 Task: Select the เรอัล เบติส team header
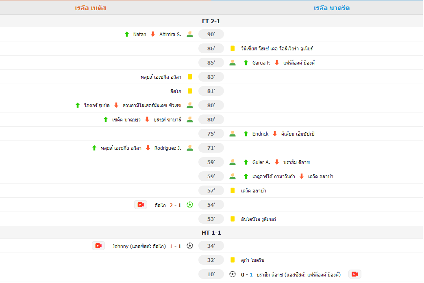(90, 8)
